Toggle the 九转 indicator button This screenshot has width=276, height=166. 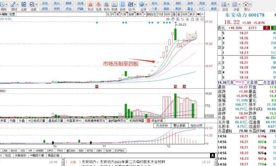123,14
